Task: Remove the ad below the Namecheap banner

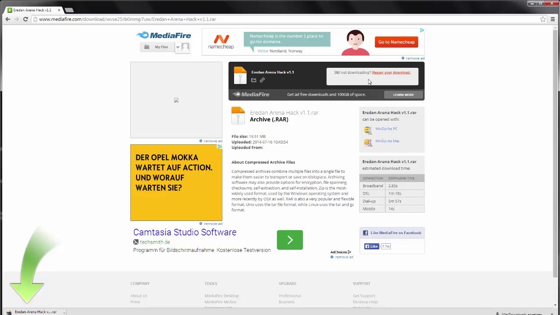Action: (413, 58)
